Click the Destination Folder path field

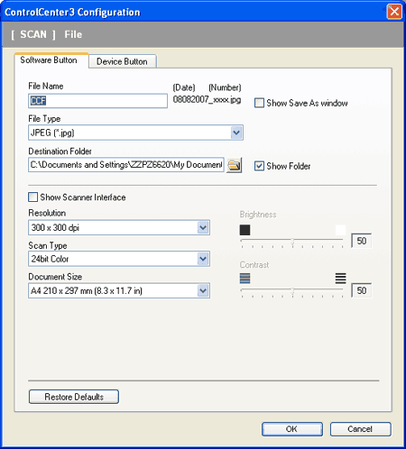point(126,165)
